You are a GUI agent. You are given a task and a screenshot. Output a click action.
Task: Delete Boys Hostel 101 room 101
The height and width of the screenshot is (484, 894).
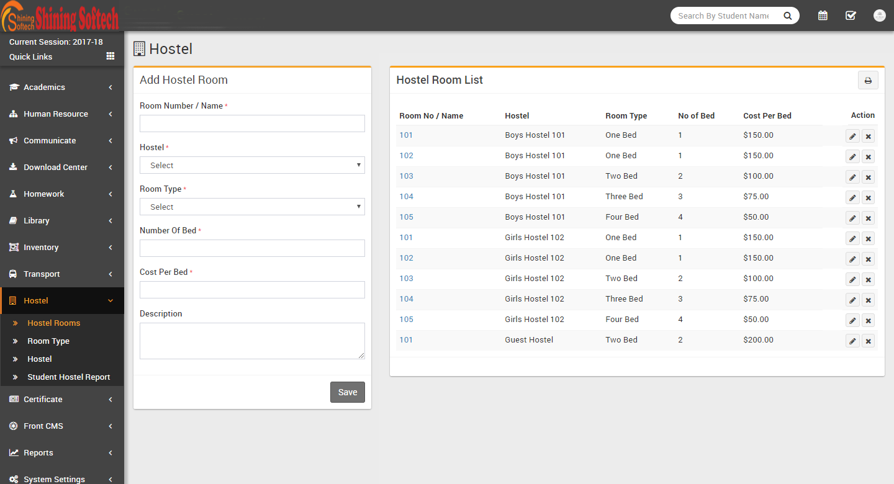(868, 136)
